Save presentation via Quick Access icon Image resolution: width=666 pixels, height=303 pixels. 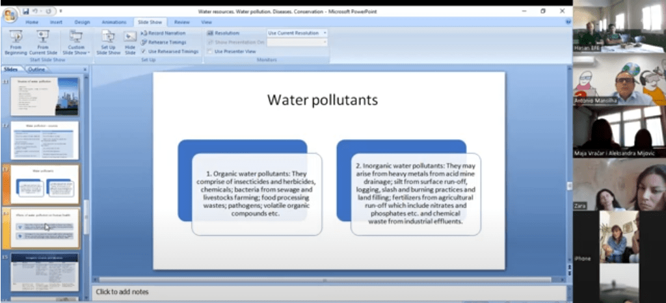click(26, 11)
